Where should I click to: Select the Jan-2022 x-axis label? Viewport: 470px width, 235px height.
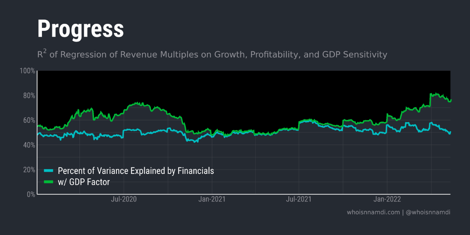click(x=387, y=199)
